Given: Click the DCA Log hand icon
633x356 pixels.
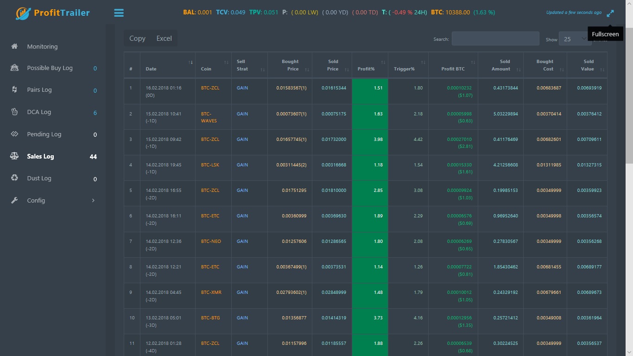Looking at the screenshot, I should click(14, 112).
